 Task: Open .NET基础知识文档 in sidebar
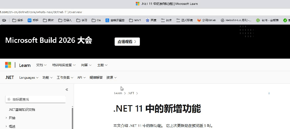[22, 109]
